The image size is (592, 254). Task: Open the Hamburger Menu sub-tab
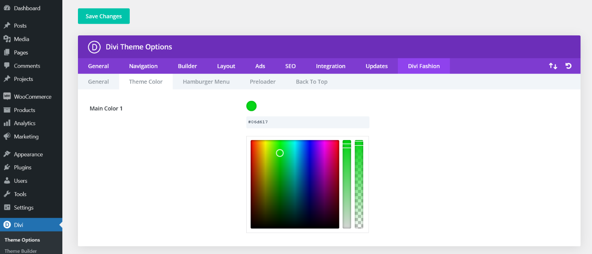pyautogui.click(x=206, y=82)
